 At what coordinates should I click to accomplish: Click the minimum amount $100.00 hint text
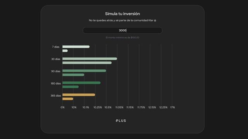click(x=122, y=37)
